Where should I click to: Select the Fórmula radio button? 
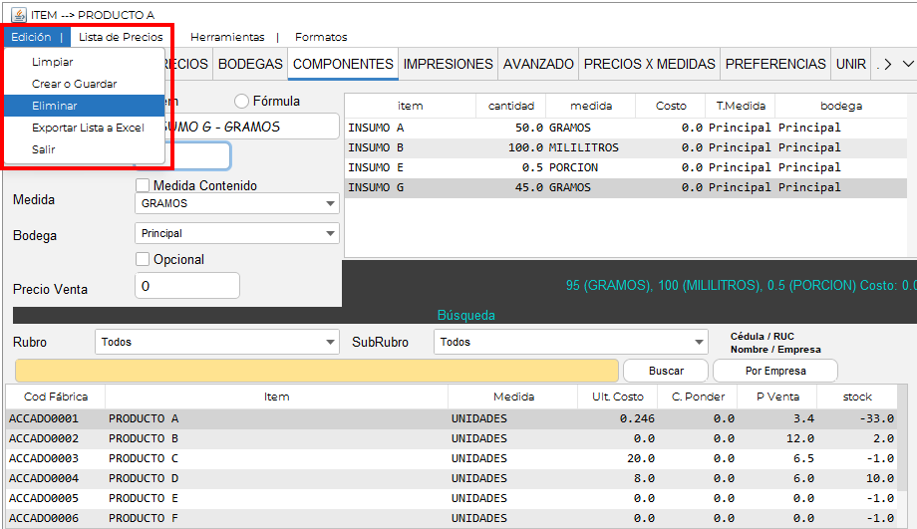coord(242,101)
